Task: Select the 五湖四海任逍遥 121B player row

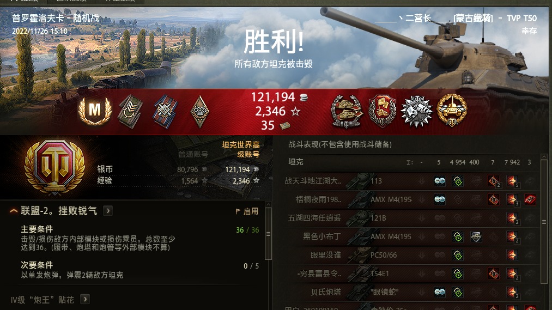Action: (x=410, y=218)
